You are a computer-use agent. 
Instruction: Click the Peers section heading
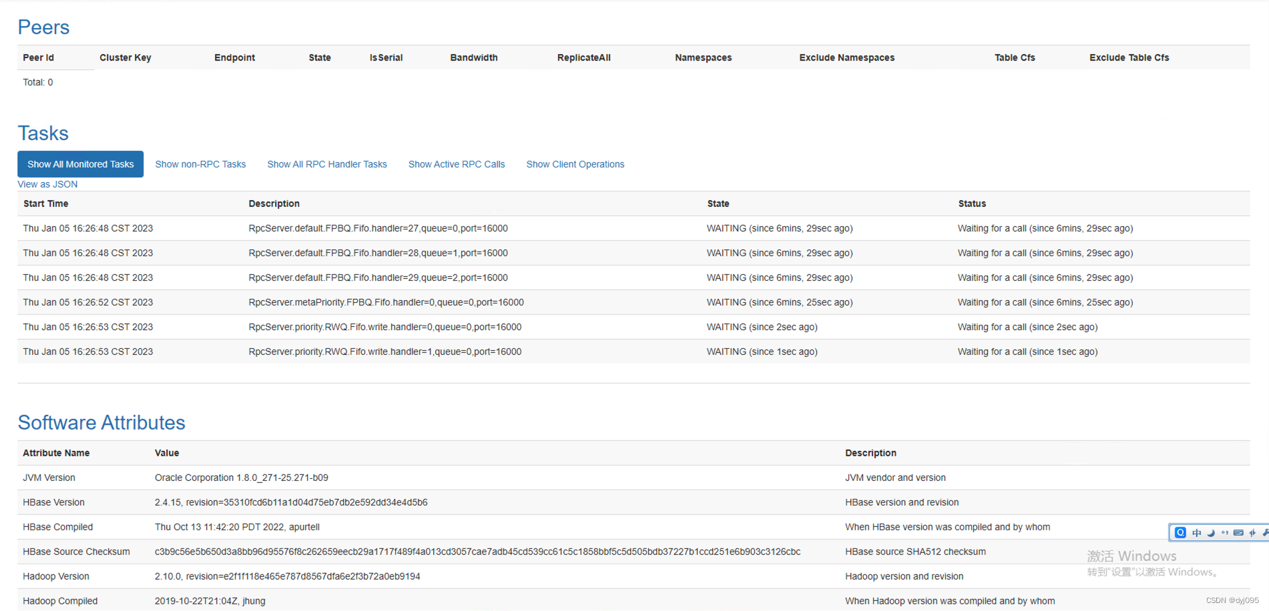[43, 27]
